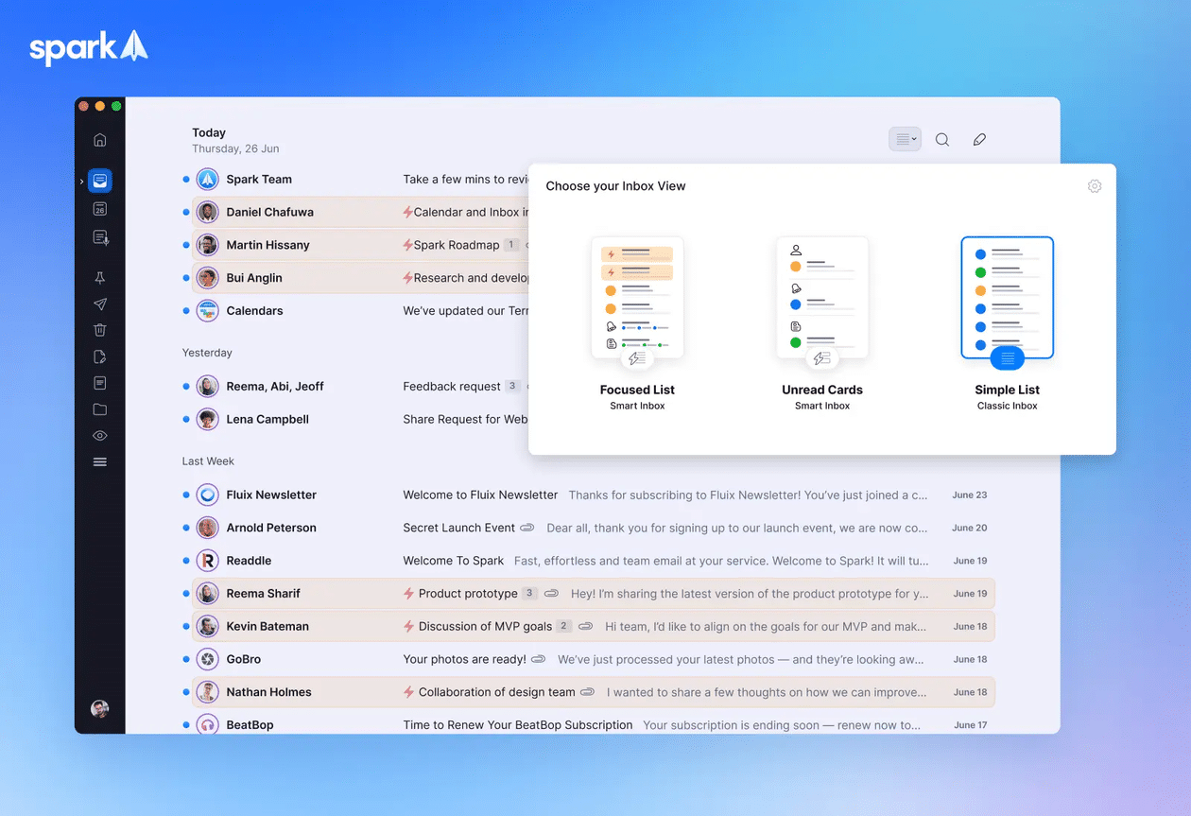The height and width of the screenshot is (816, 1191).
Task: Click the June 20 date on Arnold Peterson row
Action: (970, 528)
